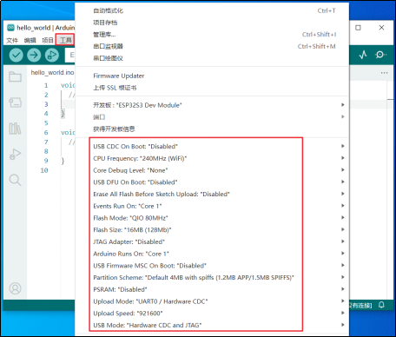This screenshot has height=337, width=396.
Task: Open the 工具 menu in the menu bar
Action: (66, 40)
